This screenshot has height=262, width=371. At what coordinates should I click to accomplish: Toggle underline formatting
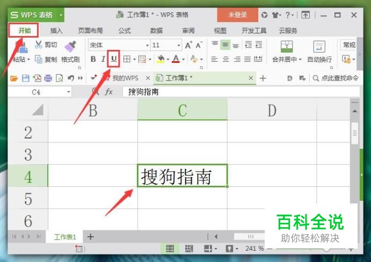pyautogui.click(x=114, y=59)
